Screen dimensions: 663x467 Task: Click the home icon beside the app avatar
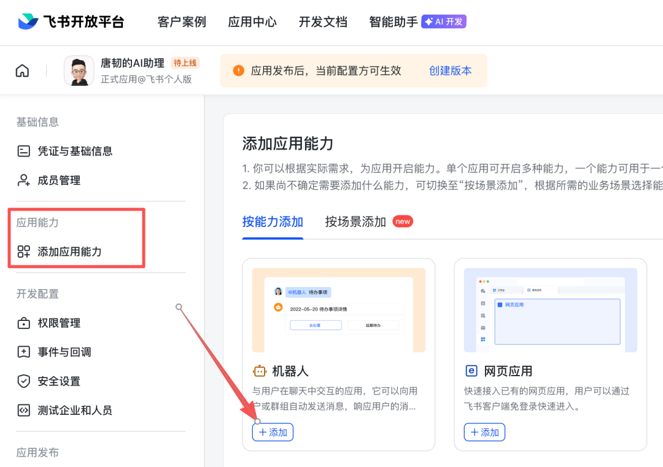click(22, 70)
